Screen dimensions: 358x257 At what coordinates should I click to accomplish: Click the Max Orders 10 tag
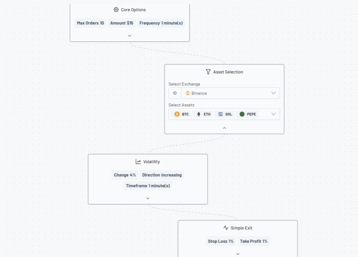pos(90,23)
